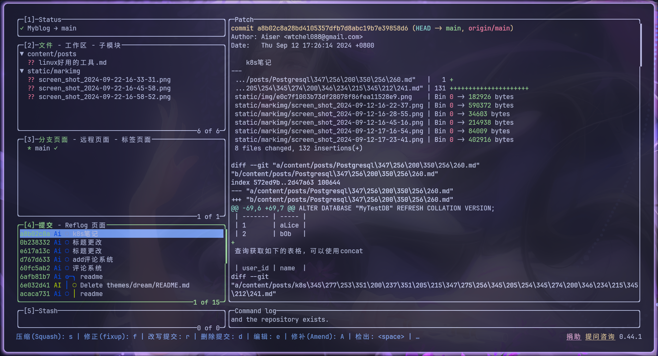This screenshot has height=356, width=658.
Task: Switch to the Reflog 页面 tab
Action: pos(85,225)
